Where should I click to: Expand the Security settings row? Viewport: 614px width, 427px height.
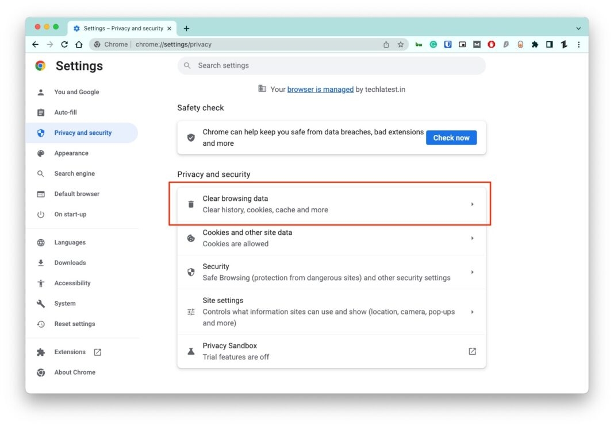tap(472, 271)
